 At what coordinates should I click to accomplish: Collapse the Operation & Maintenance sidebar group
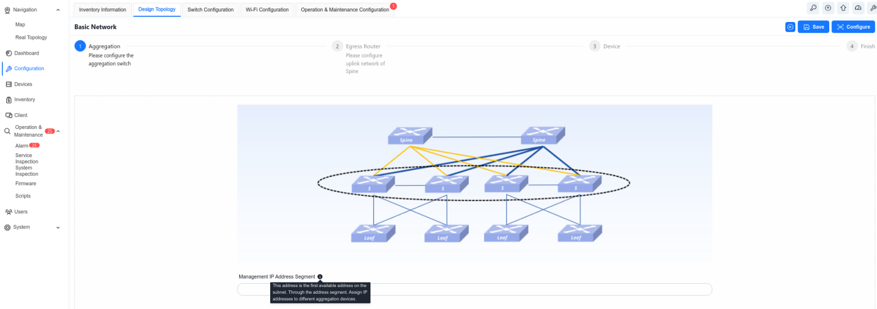(59, 131)
